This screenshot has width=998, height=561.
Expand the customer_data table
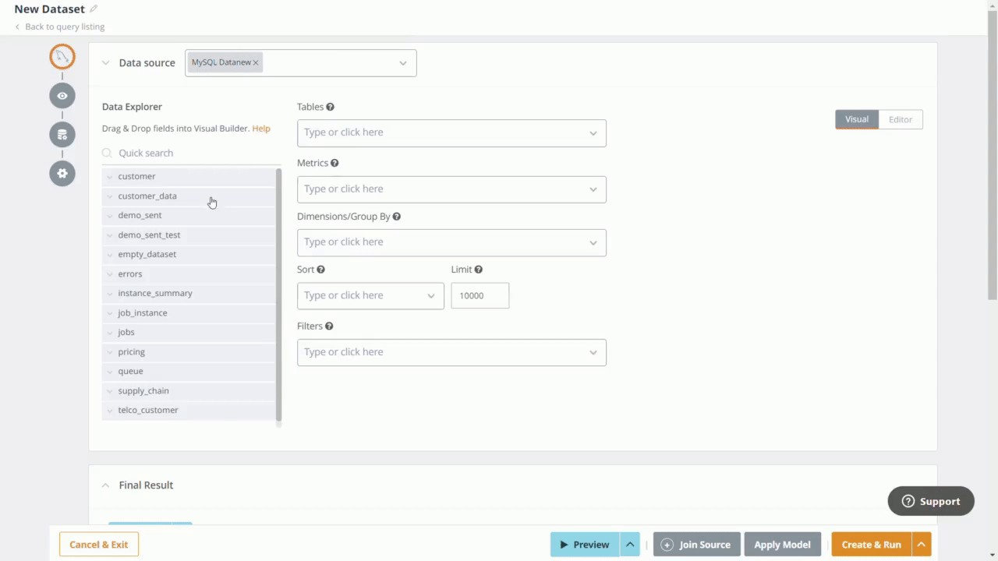coord(109,196)
